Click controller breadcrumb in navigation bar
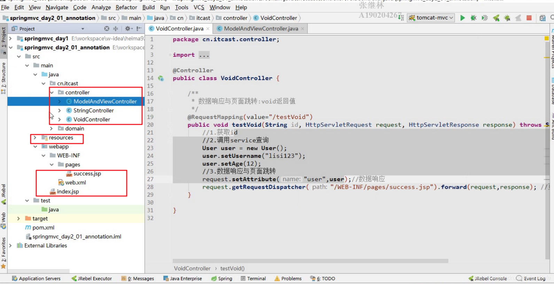Screen dimensions: 554x284 coord(232,18)
